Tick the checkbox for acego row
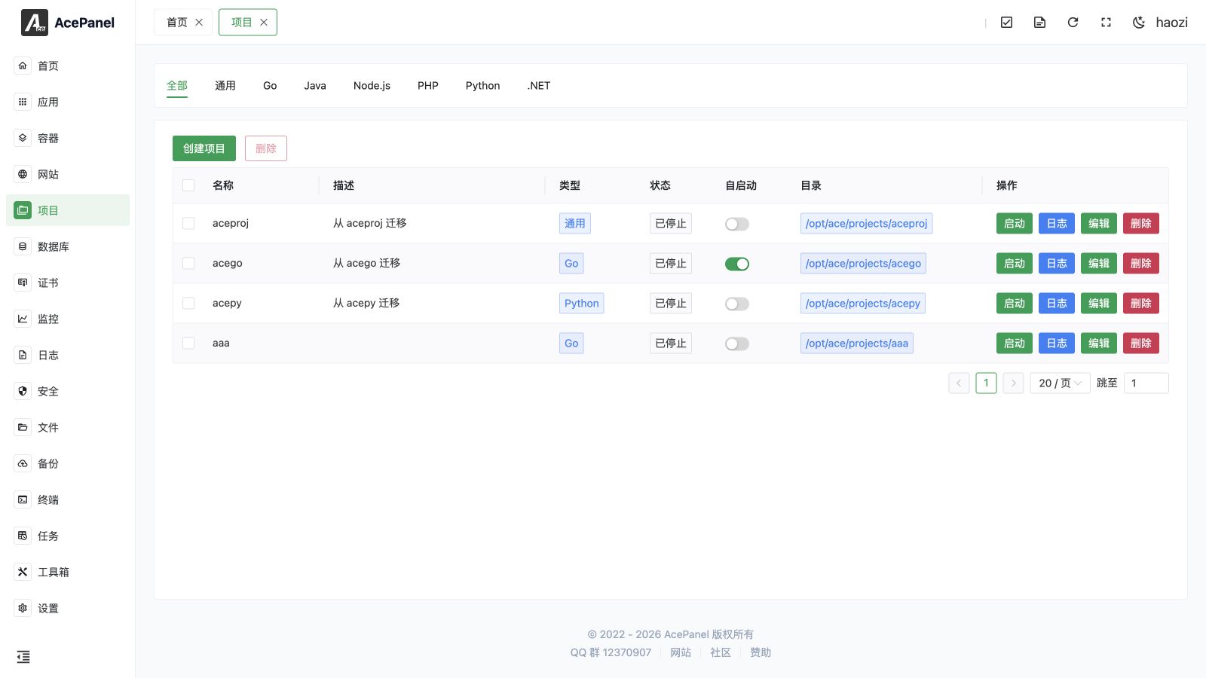 tap(188, 264)
